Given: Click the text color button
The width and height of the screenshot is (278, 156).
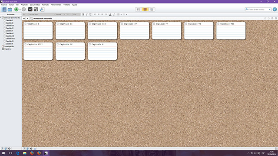Looking at the screenshot, I should 110,14.
